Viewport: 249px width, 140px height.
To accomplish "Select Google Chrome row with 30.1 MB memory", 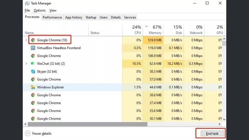I will (x=122, y=119).
